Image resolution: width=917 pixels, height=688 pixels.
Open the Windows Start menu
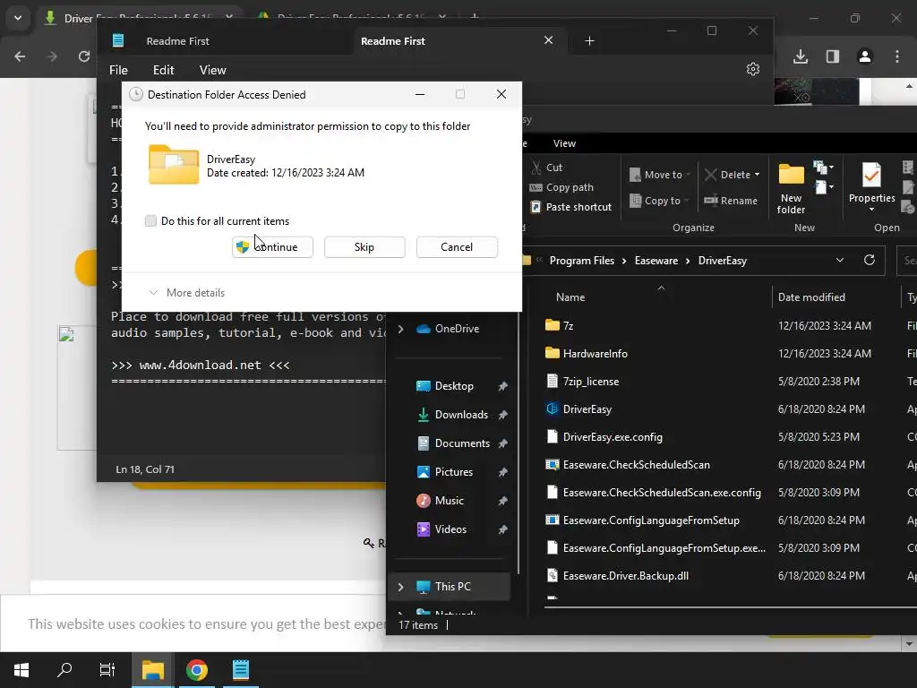21,670
